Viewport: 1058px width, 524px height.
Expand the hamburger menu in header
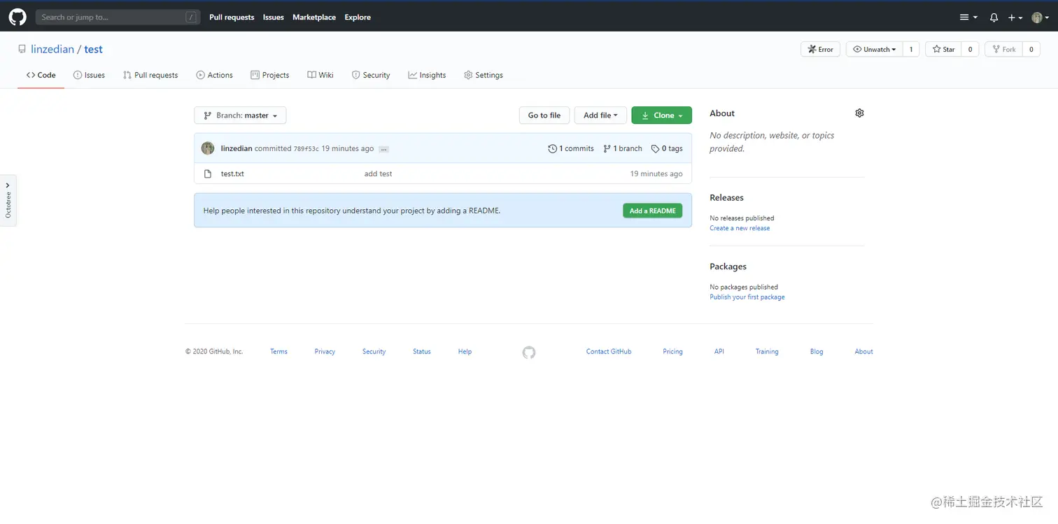tap(968, 17)
